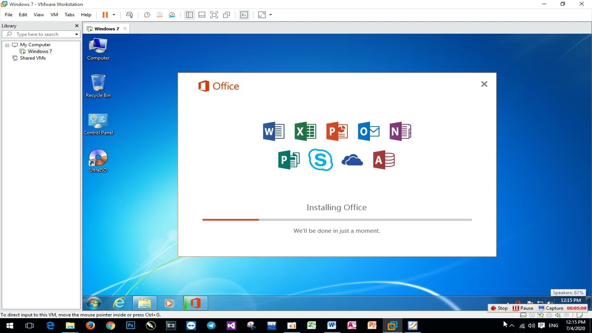Open Firefox on the host taskbar
Screen dimensions: 592x333
(x=90, y=326)
